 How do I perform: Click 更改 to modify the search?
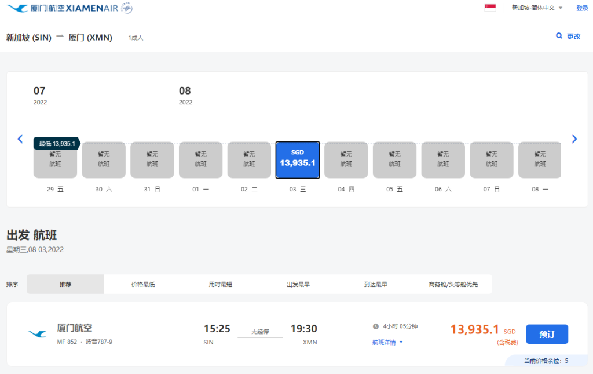(x=573, y=37)
